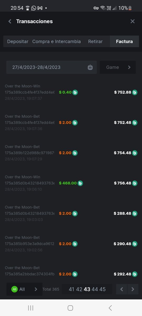This screenshot has width=142, height=316.
Task: Expand the Game filter dropdown
Action: click(118, 67)
